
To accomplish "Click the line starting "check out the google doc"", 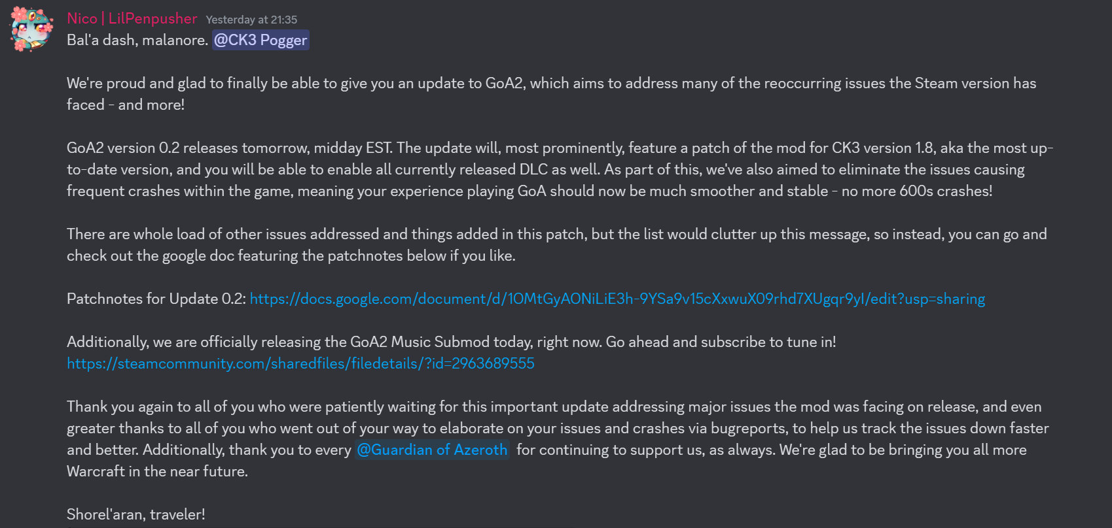I will tap(291, 256).
